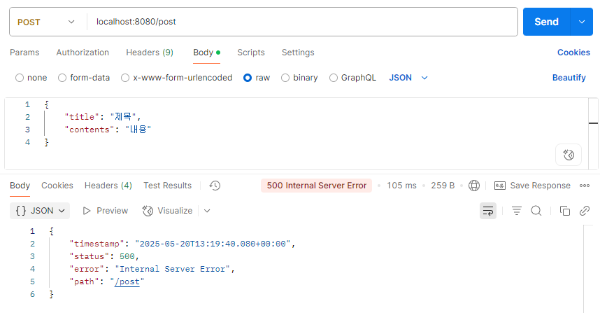Screen dimensions: 600x313
Task: Click Save Response button
Action: point(532,186)
